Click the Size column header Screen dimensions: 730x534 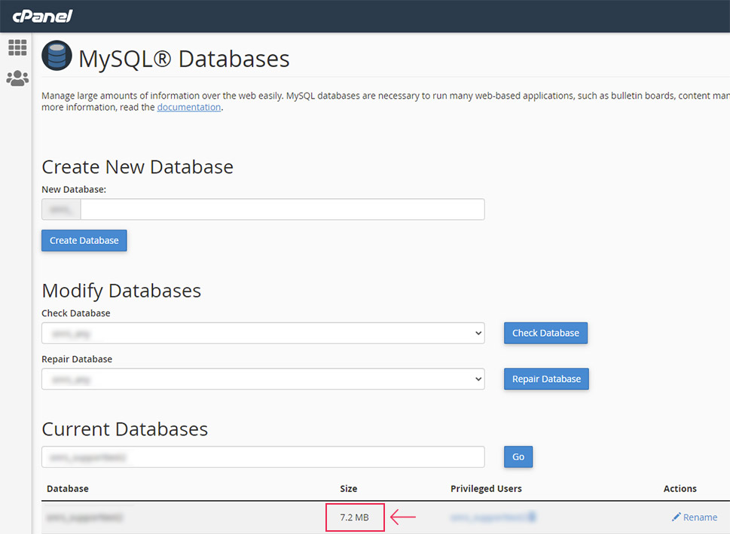[349, 488]
